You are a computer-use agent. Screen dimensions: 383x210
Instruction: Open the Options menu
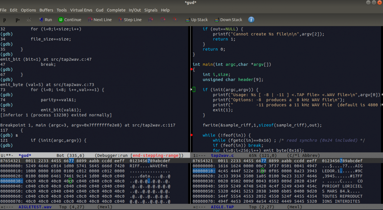click(28, 10)
